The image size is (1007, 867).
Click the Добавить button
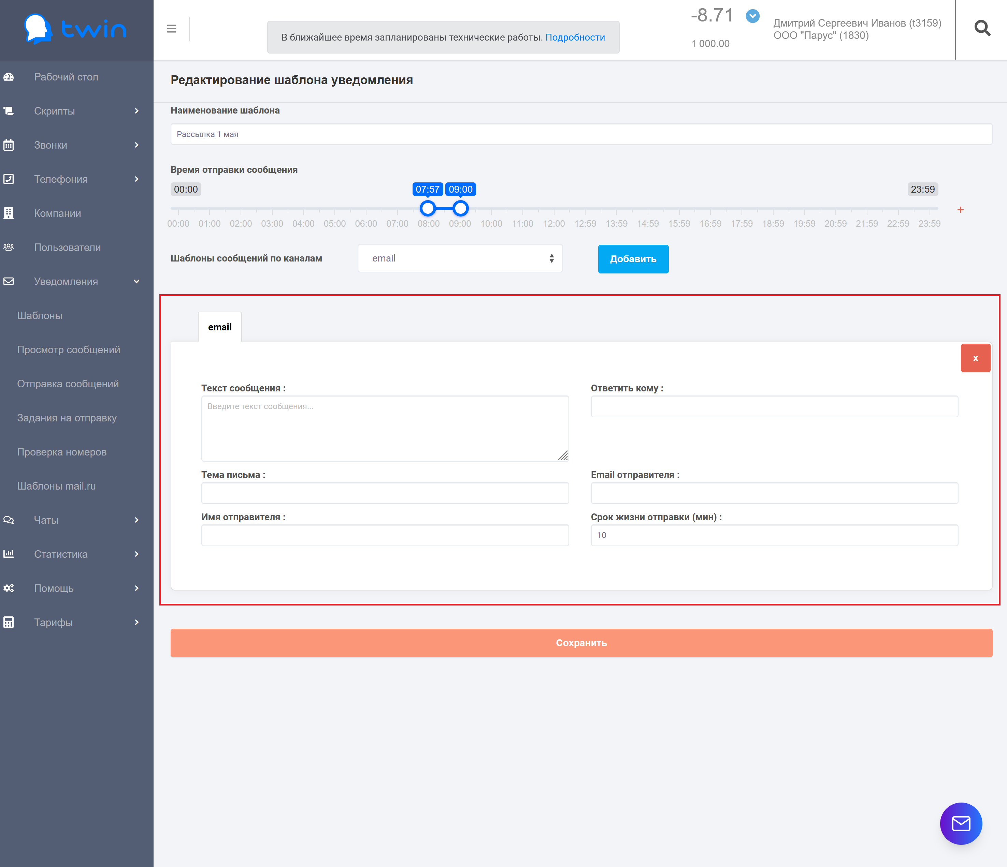click(633, 259)
